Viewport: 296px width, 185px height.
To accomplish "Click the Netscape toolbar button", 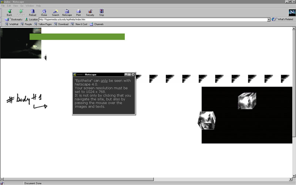I will click(67, 13).
